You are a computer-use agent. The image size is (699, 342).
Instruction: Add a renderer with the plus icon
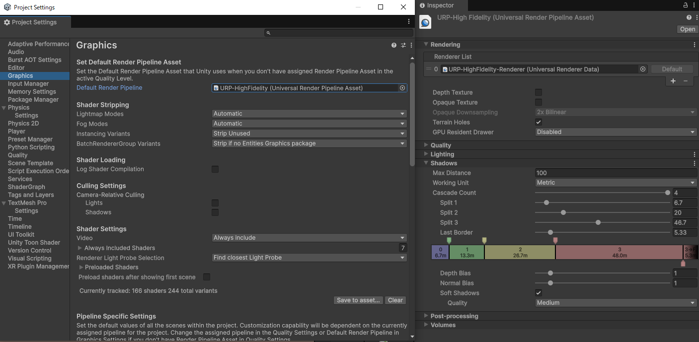coord(673,81)
